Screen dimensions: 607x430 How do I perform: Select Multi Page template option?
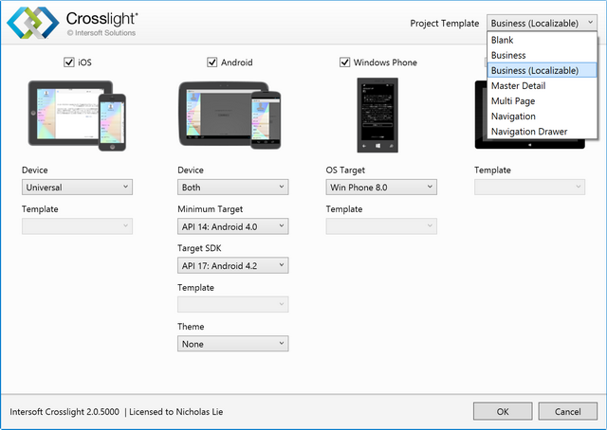542,101
